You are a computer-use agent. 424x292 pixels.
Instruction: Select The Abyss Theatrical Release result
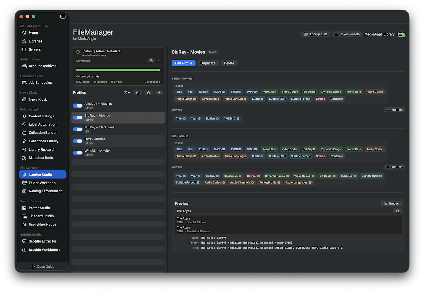[x=289, y=229]
